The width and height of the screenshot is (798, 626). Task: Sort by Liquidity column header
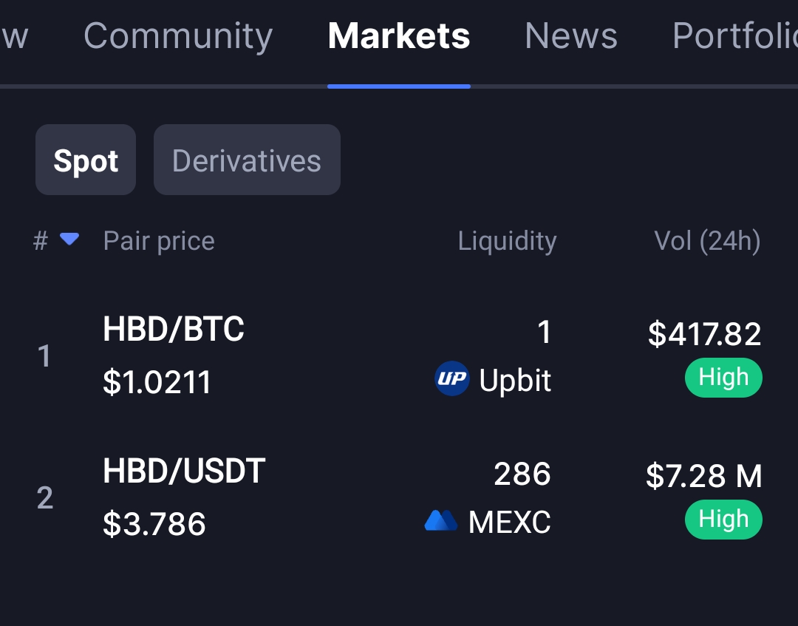(507, 241)
